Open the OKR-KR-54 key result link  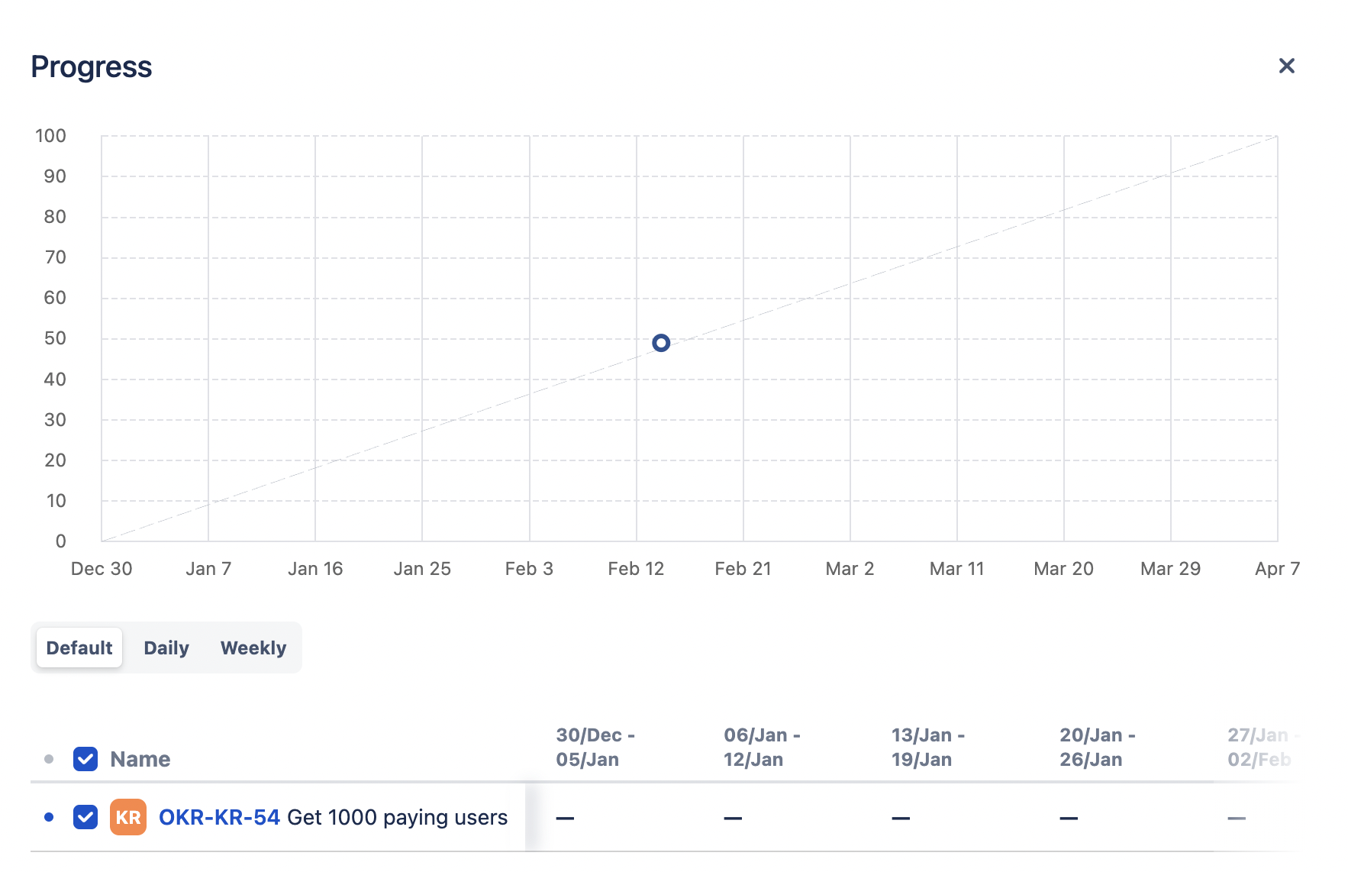coord(219,817)
